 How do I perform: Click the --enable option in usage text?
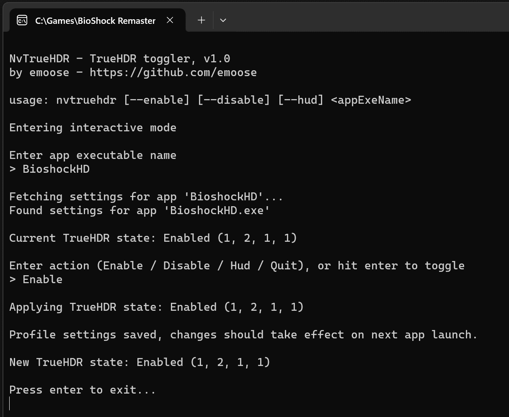(x=157, y=100)
